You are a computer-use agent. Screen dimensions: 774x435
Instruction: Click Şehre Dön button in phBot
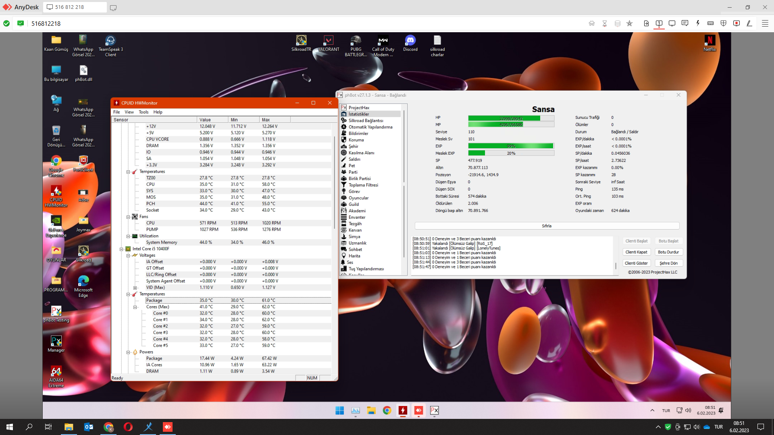668,263
